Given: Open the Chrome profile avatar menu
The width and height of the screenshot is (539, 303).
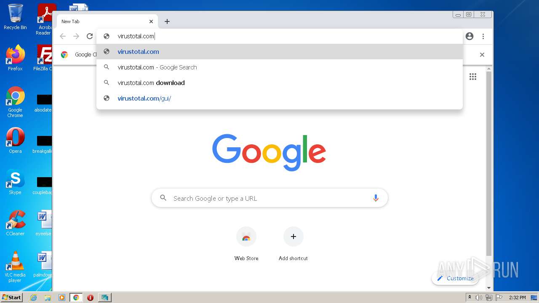Looking at the screenshot, I should tap(470, 36).
